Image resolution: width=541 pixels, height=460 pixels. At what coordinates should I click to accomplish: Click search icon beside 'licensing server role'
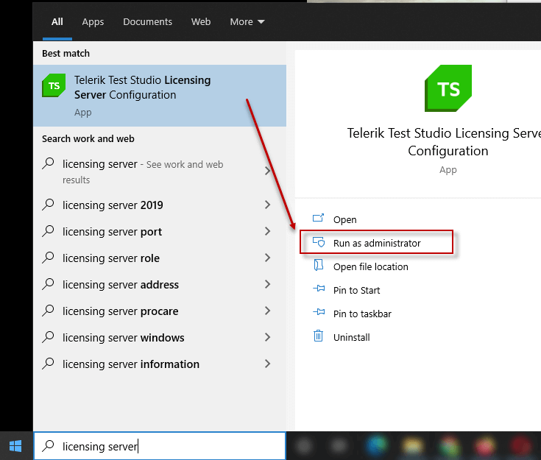48,258
